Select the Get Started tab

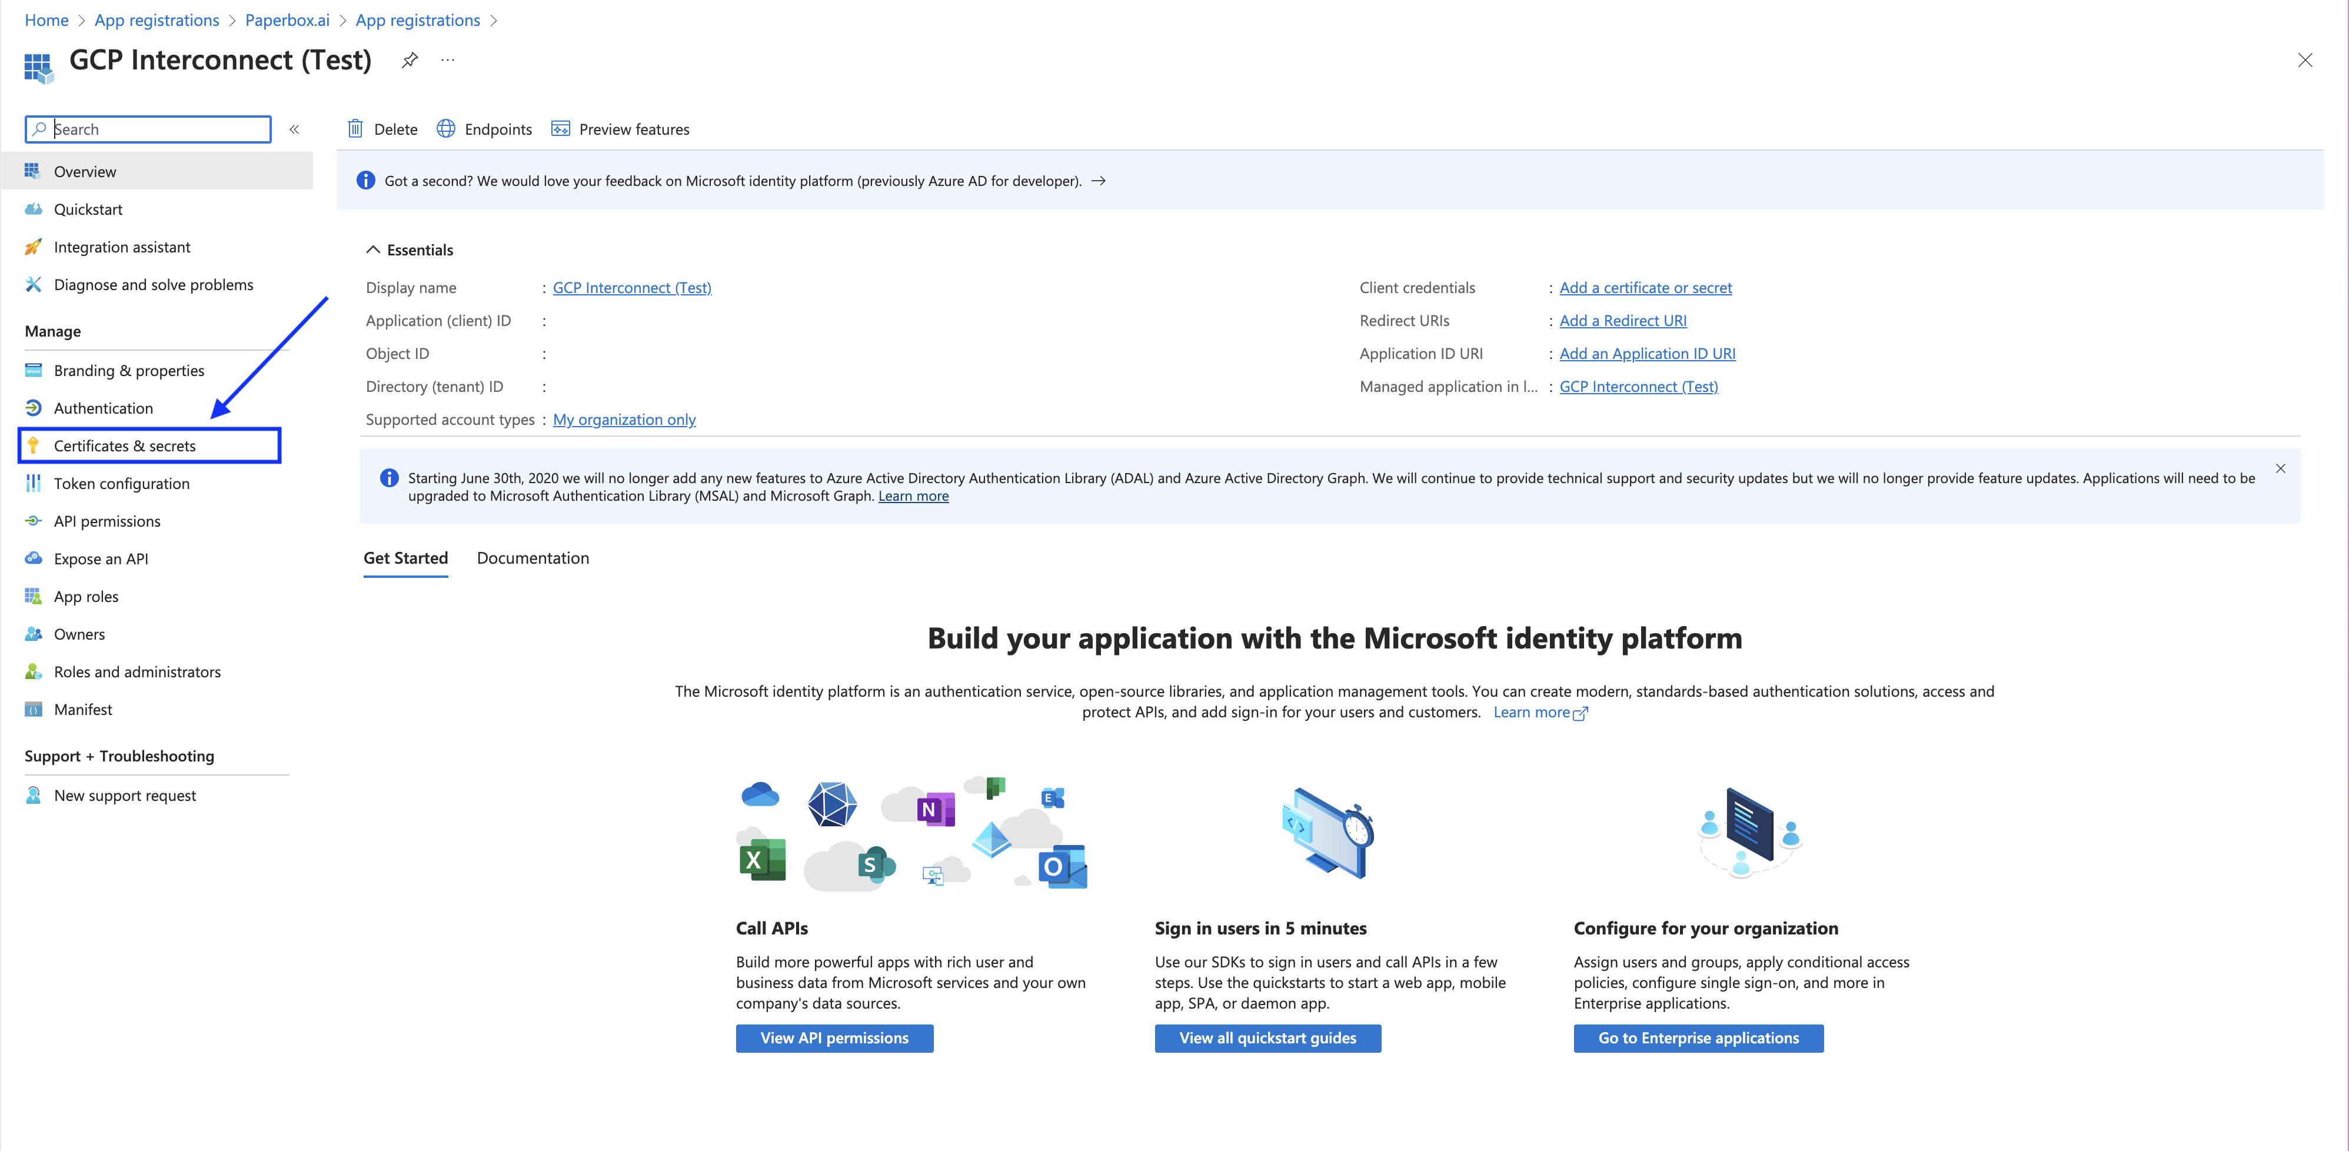click(x=406, y=557)
